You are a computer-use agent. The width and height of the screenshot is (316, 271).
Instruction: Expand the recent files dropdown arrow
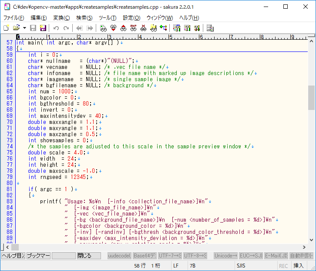pyautogui.click(x=24, y=28)
